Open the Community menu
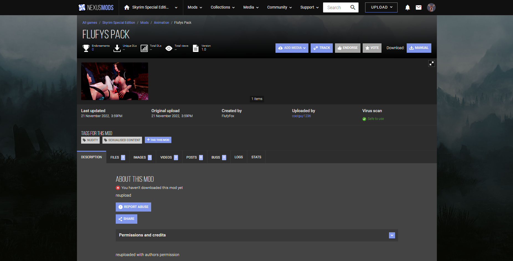 (279, 7)
